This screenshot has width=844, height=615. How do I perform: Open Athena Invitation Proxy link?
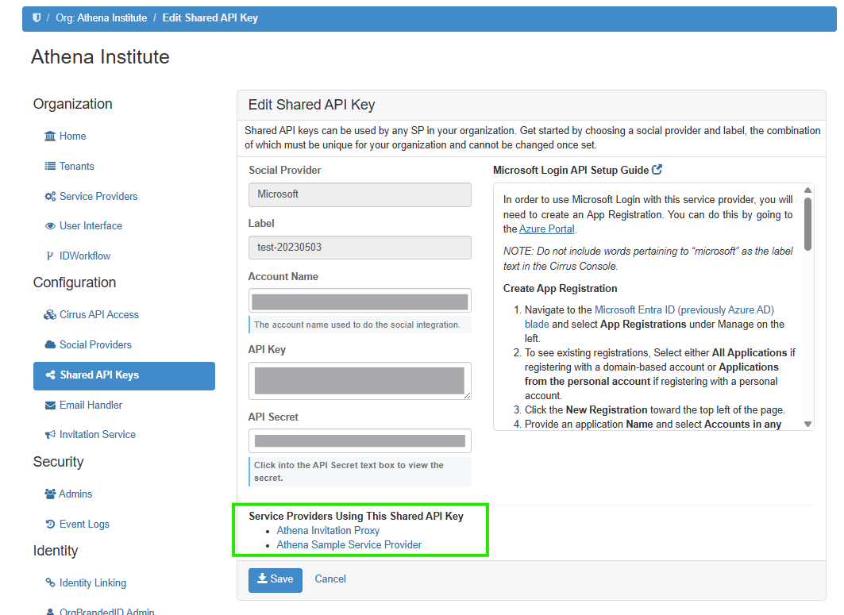tap(328, 531)
